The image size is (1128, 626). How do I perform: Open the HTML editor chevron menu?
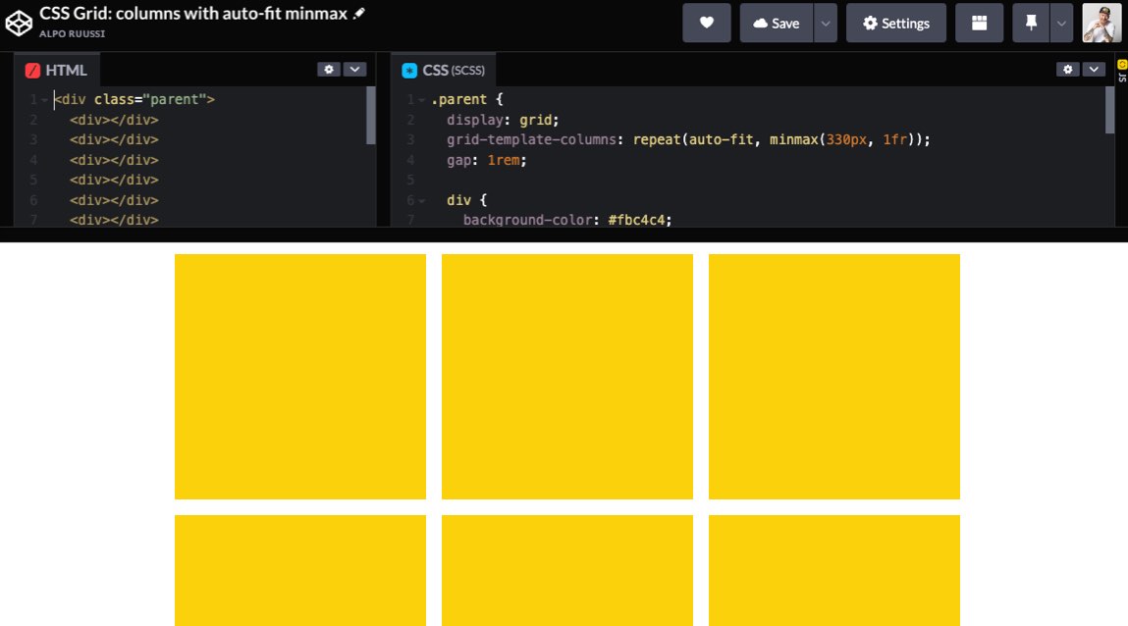[354, 70]
